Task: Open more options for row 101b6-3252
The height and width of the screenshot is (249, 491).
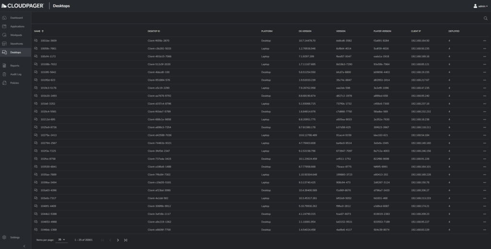Action: coord(484,104)
